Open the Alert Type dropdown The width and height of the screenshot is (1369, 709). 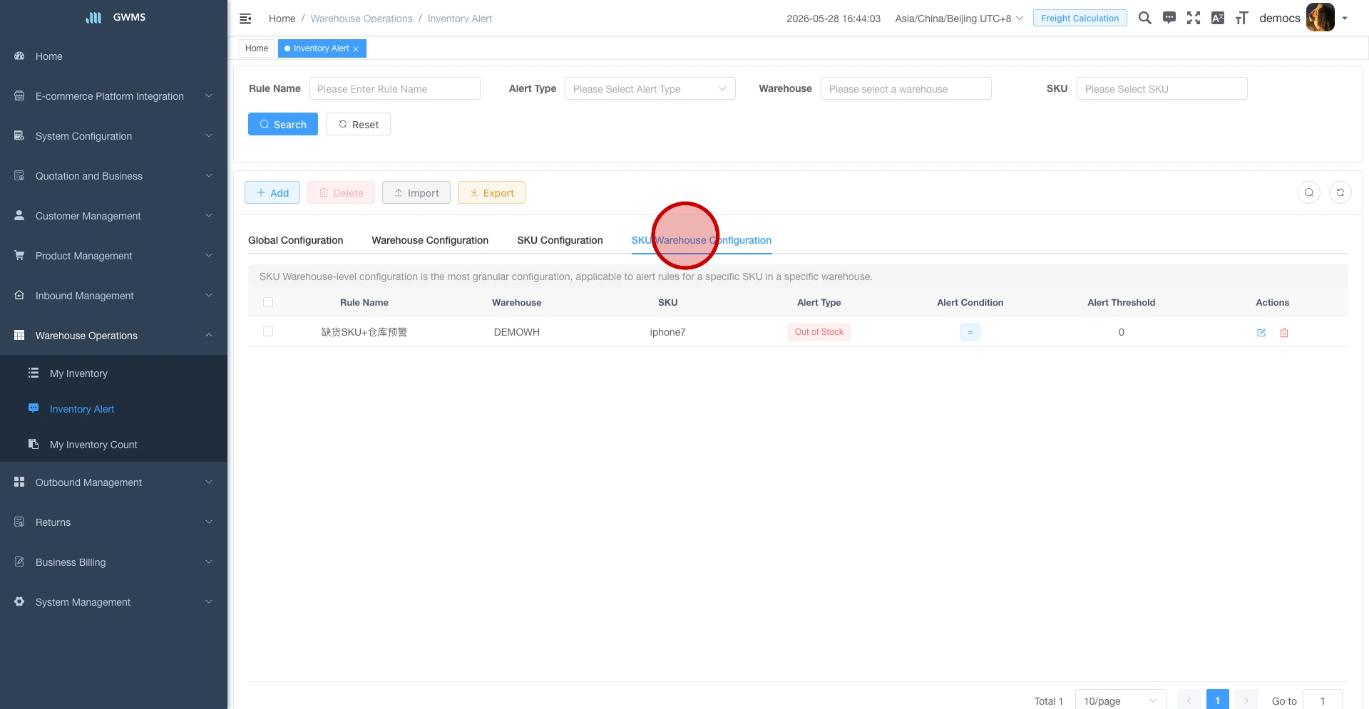(x=650, y=88)
